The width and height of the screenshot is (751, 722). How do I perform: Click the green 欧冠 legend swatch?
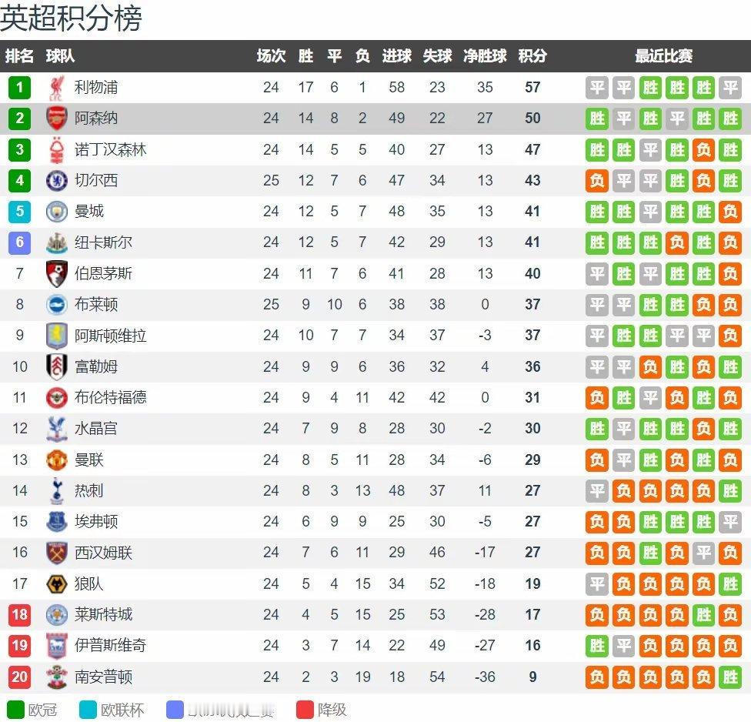click(x=15, y=710)
